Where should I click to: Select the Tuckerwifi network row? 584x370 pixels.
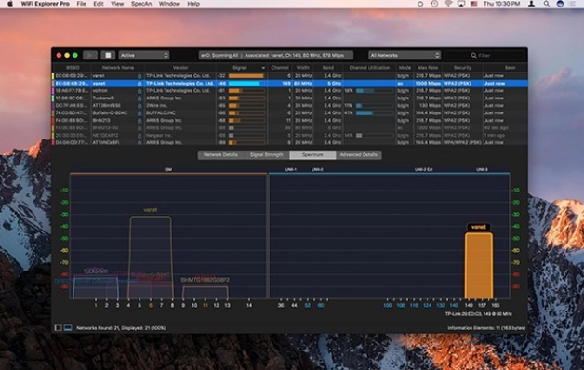[x=290, y=99]
